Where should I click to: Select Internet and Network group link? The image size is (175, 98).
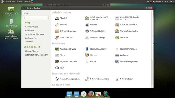[x=34, y=34]
